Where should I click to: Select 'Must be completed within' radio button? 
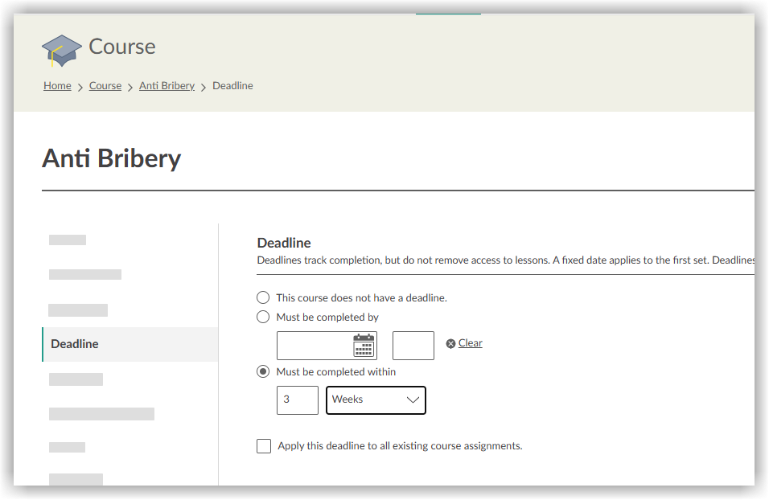[x=263, y=371]
